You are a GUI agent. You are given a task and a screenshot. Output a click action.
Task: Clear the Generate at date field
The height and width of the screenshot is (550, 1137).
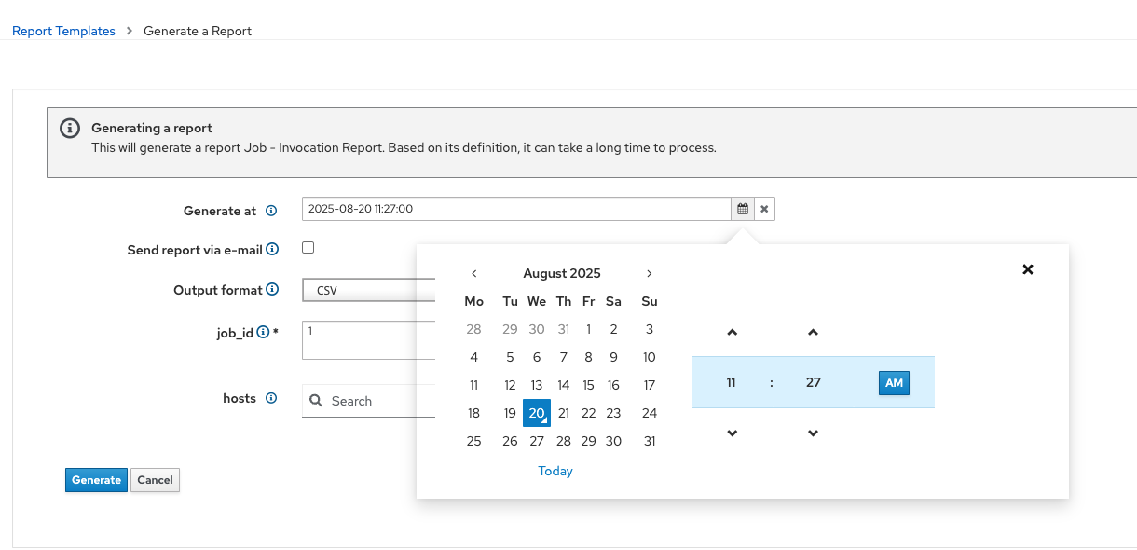(x=764, y=209)
